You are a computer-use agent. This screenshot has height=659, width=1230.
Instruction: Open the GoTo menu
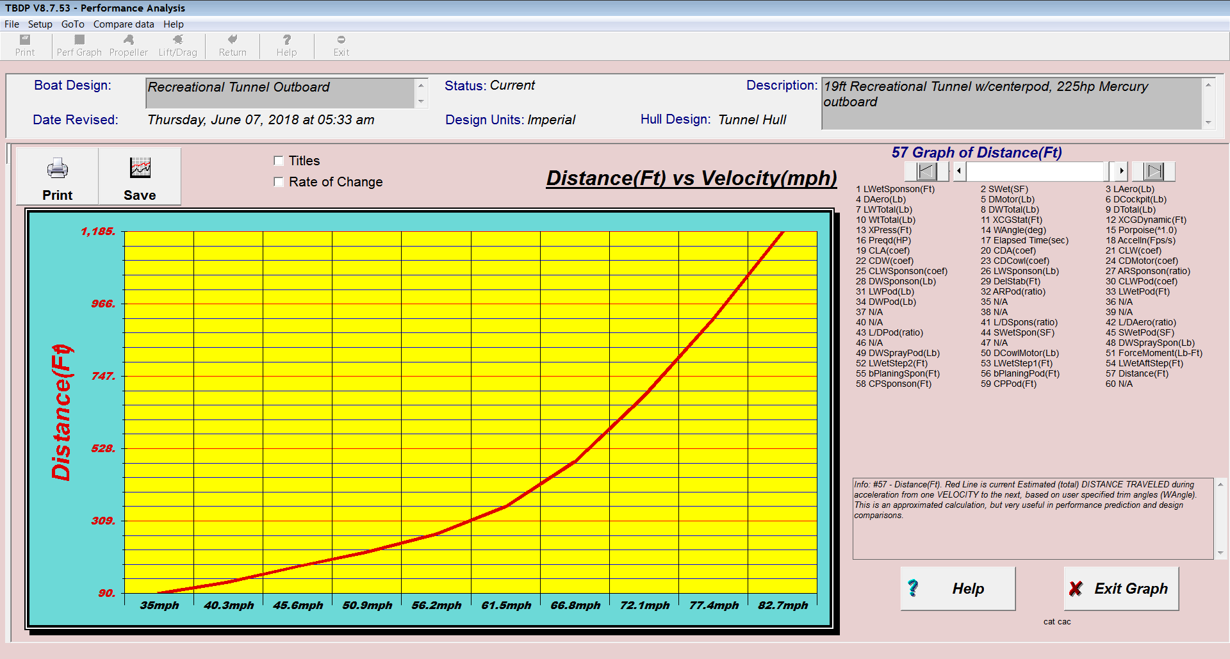pyautogui.click(x=72, y=24)
